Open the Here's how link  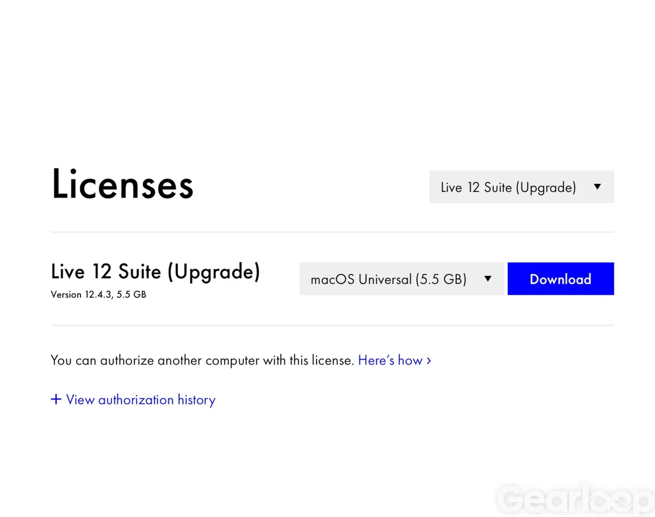[x=395, y=360]
